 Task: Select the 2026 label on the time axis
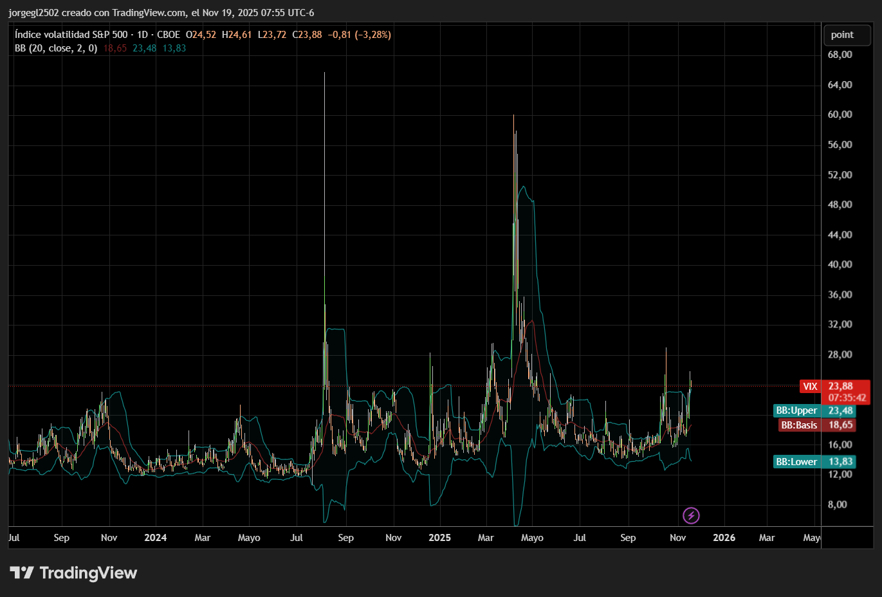tap(724, 538)
